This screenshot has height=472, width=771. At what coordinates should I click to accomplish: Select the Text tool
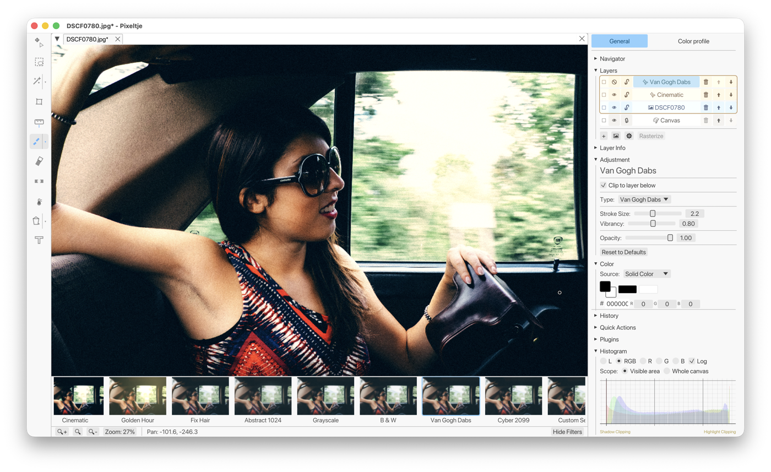point(39,240)
